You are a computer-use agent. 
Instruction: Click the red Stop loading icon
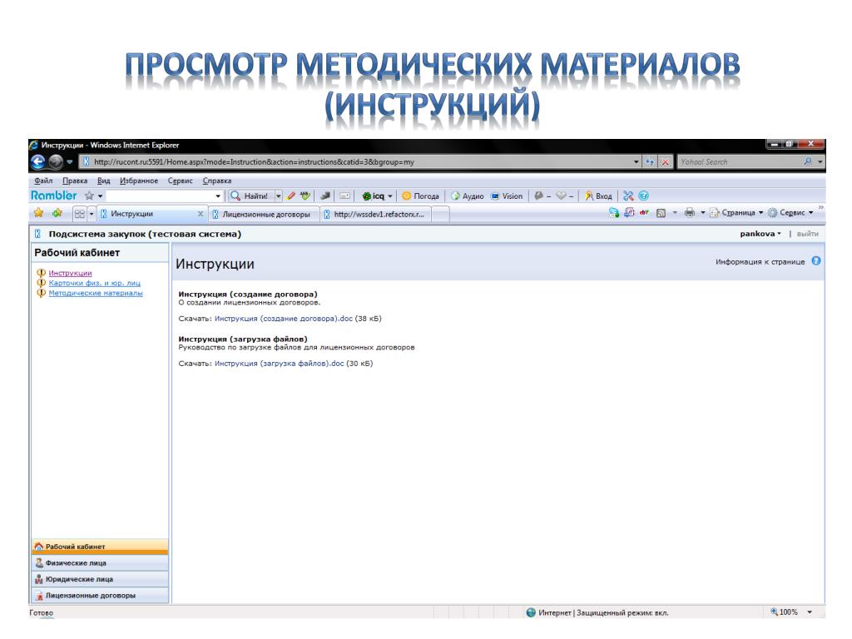665,162
